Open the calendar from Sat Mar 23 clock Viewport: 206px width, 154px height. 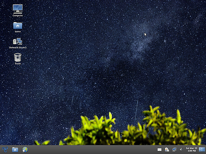click(x=191, y=148)
